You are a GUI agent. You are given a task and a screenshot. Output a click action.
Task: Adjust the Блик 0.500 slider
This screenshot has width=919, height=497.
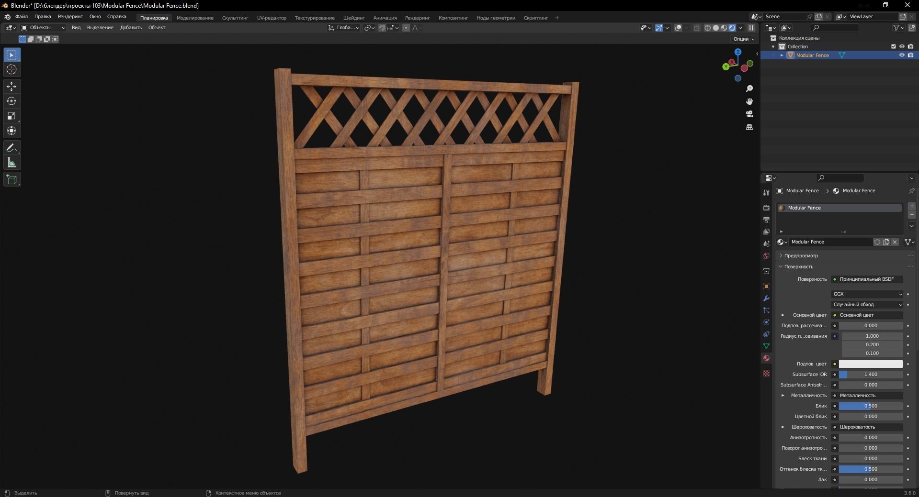click(x=871, y=406)
